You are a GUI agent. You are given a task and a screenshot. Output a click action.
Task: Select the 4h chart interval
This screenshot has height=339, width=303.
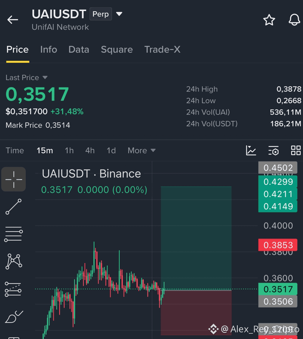coord(90,150)
